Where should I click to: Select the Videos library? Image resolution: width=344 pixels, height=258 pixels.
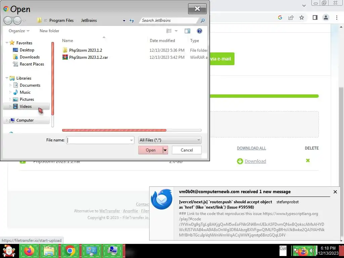point(26,106)
